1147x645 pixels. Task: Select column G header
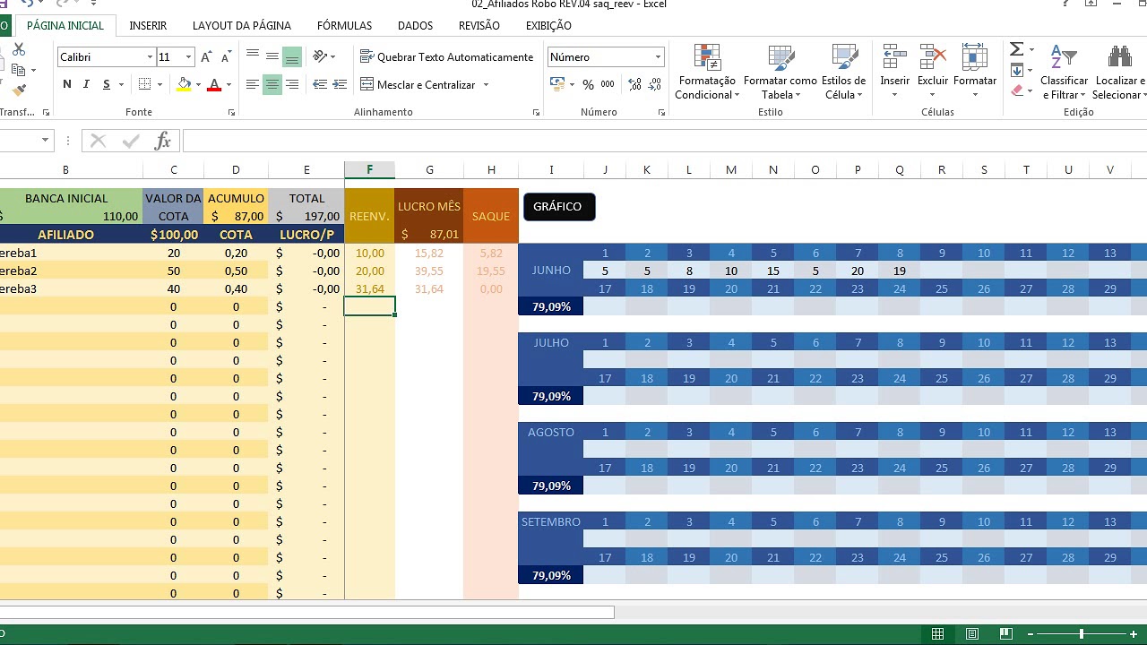429,170
